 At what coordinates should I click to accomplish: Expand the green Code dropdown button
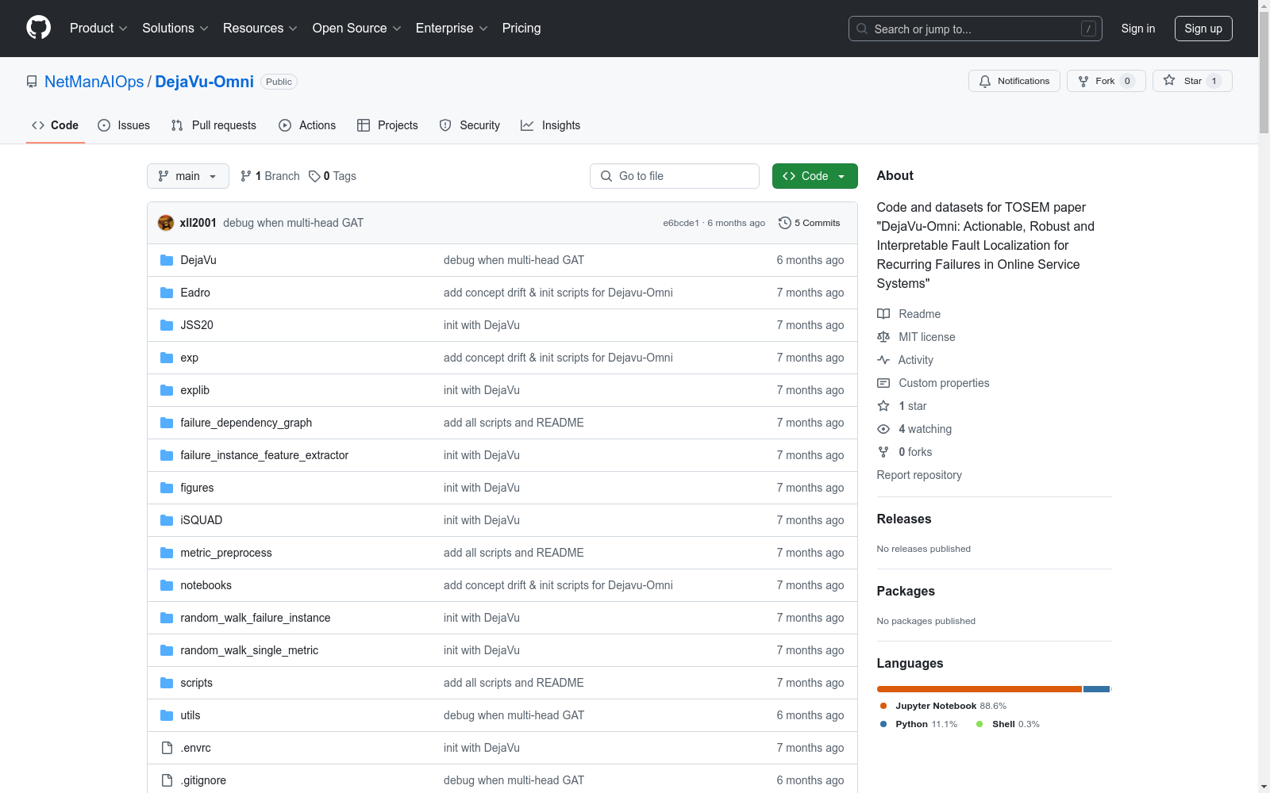[815, 176]
